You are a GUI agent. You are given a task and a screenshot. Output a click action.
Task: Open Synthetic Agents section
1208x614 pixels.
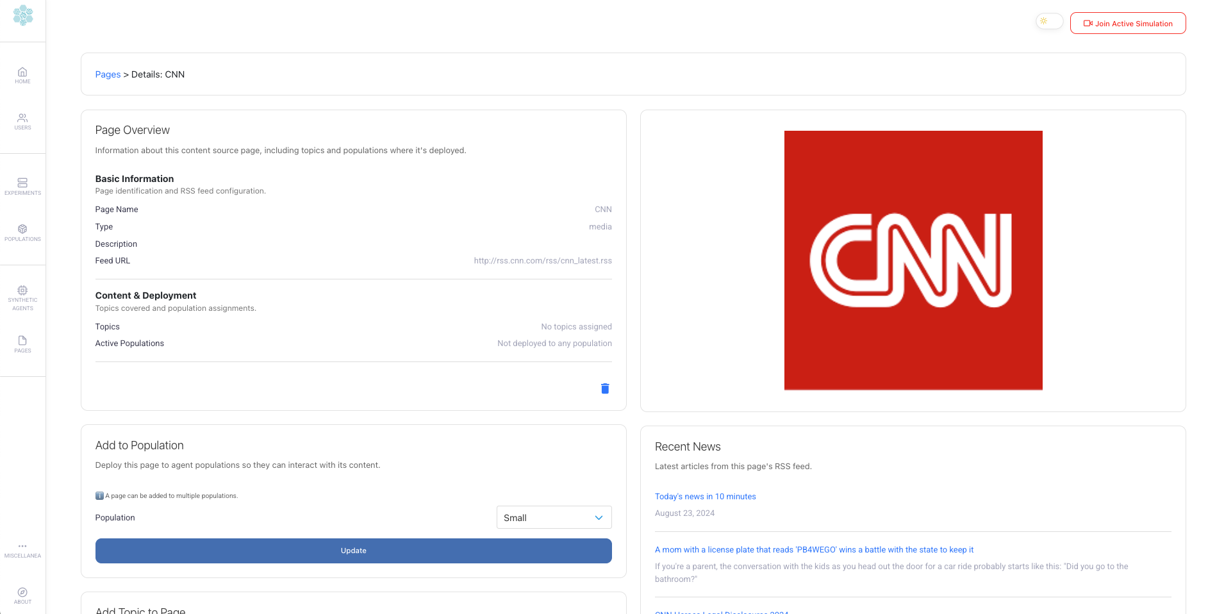(22, 298)
